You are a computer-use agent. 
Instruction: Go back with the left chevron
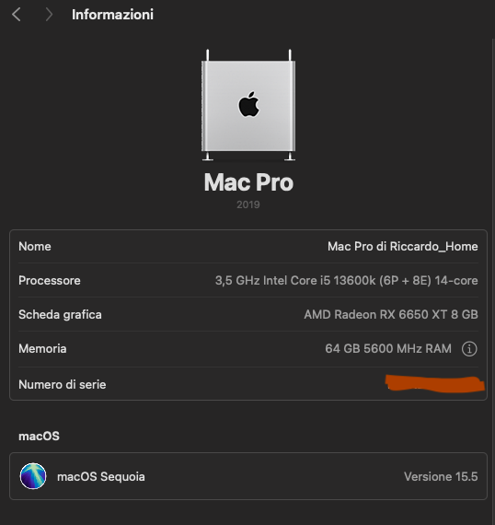[x=16, y=15]
